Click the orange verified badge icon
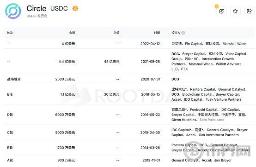 75,8
